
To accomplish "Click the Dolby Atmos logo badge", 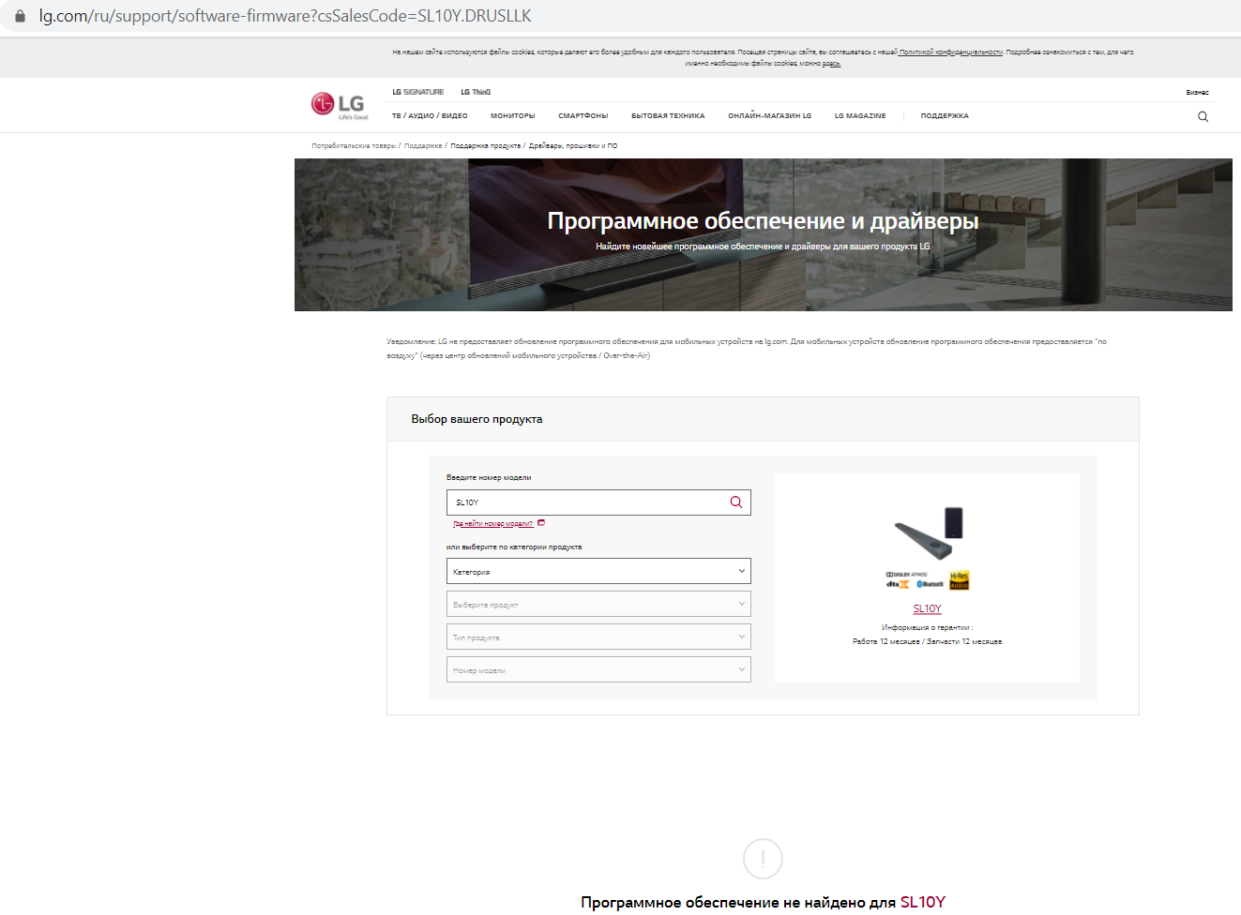I will tap(906, 574).
